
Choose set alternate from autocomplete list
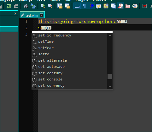click(69, 60)
